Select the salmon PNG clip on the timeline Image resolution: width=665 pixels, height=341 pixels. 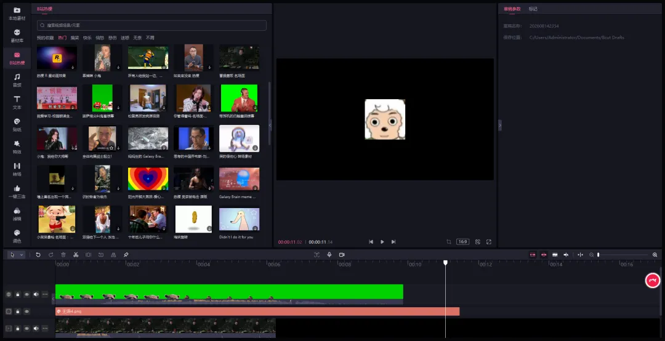pos(257,311)
